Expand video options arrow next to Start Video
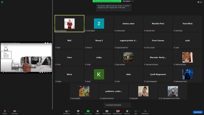This screenshot has height=115, width=204. coord(18,111)
